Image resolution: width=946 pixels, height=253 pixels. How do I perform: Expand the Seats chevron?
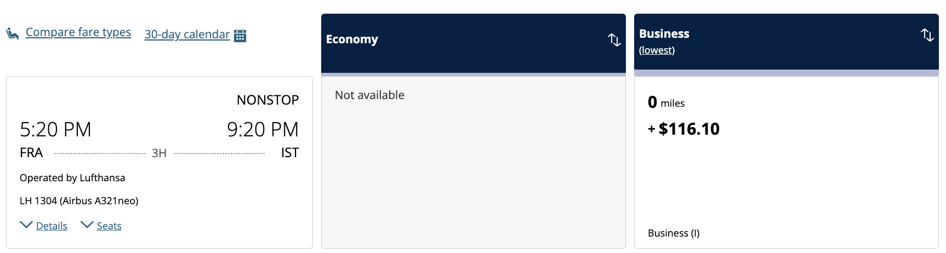click(x=87, y=225)
